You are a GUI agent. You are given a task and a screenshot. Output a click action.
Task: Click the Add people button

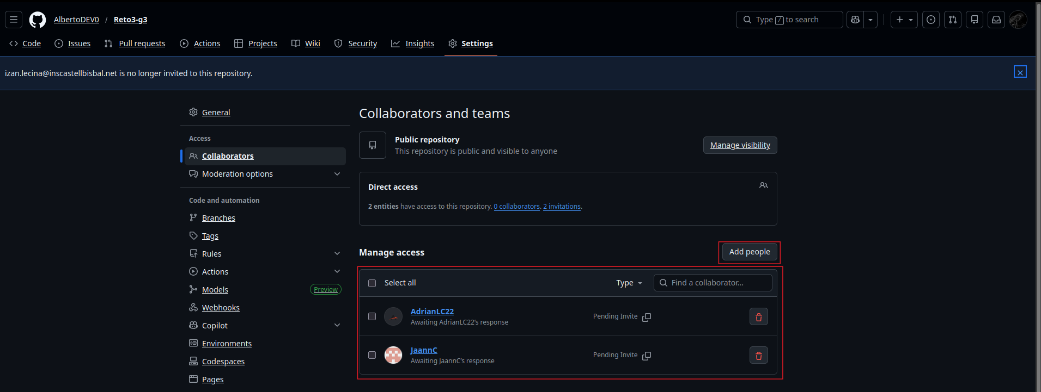click(749, 252)
